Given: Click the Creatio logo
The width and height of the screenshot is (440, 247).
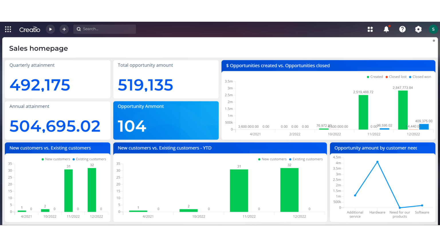Looking at the screenshot, I should [30, 29].
